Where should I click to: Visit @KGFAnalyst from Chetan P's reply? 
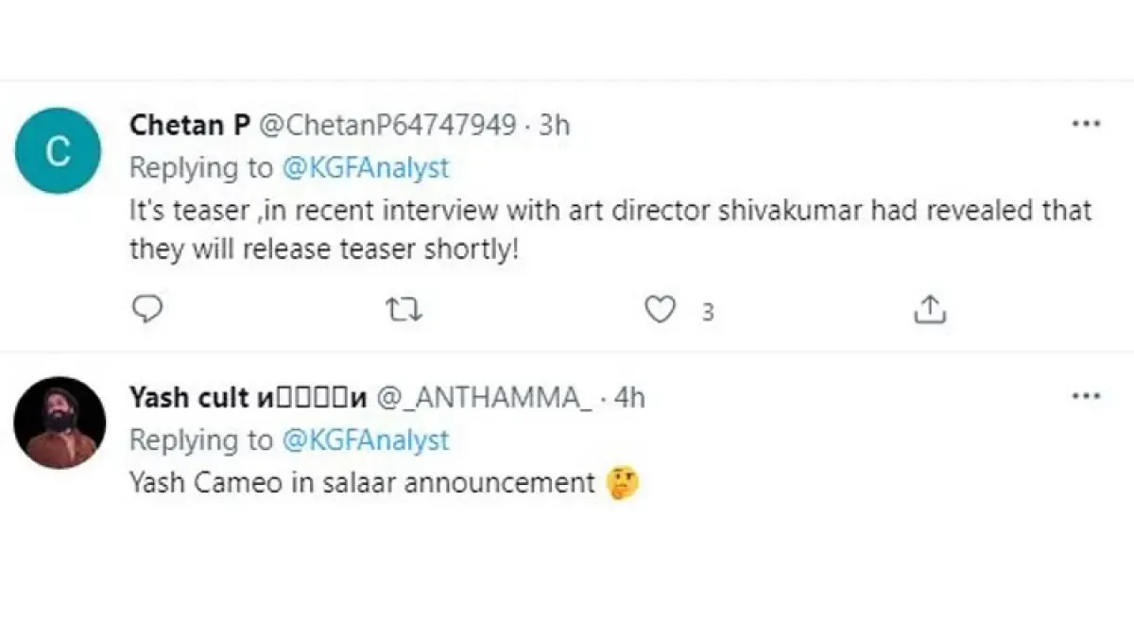coord(365,168)
